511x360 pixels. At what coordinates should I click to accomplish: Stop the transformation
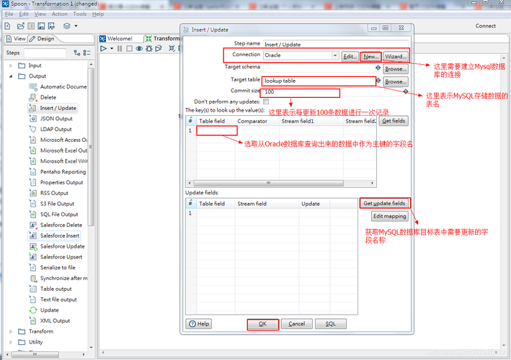[129, 48]
